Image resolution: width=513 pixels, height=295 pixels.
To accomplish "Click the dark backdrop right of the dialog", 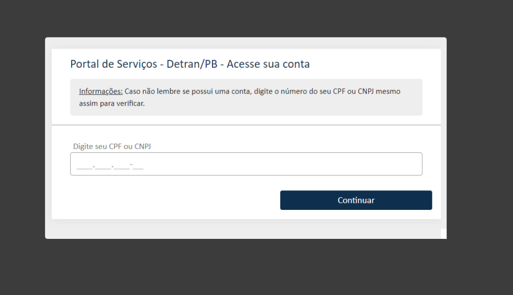I will pos(478,140).
